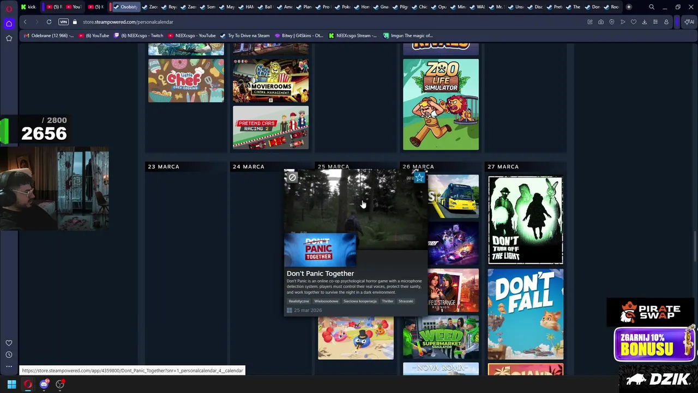Switch to the Roo Steam tab
This screenshot has height=393, width=698.
pos(611,7)
